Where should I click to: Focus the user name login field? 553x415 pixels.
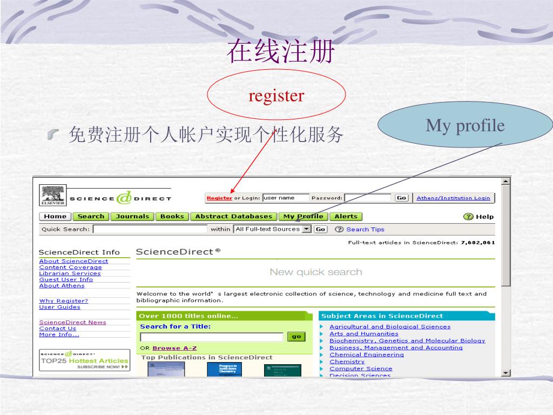pos(286,198)
